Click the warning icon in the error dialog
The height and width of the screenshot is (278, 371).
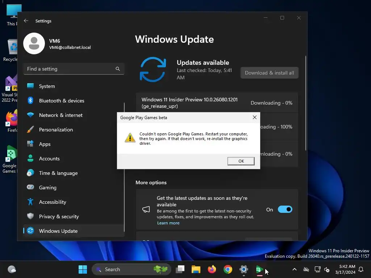pos(130,138)
